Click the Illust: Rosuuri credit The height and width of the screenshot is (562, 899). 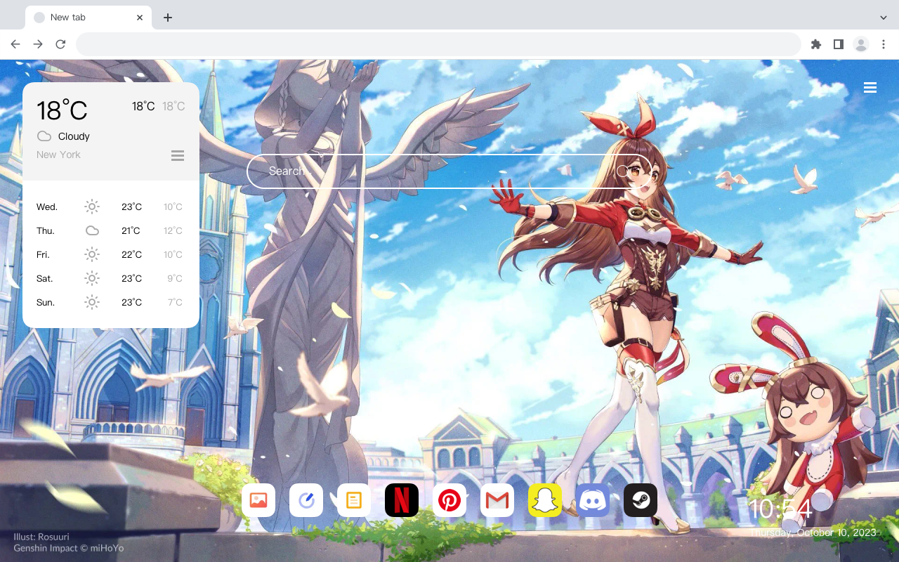(x=41, y=537)
